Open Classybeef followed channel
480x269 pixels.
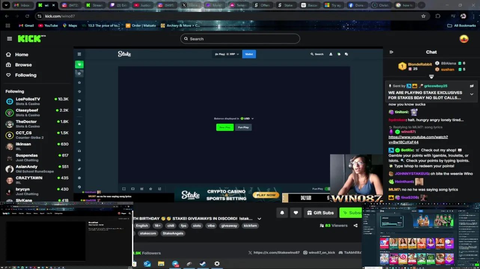point(37,112)
